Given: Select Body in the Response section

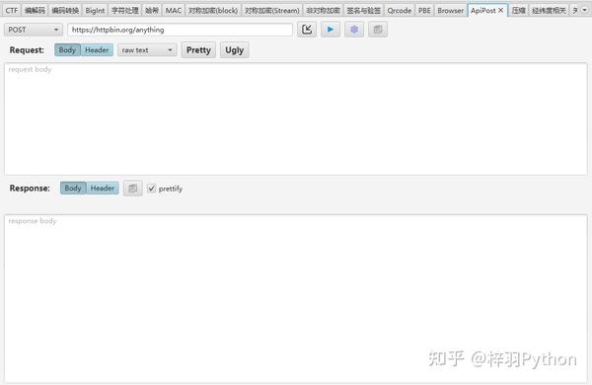Looking at the screenshot, I should 73,189.
